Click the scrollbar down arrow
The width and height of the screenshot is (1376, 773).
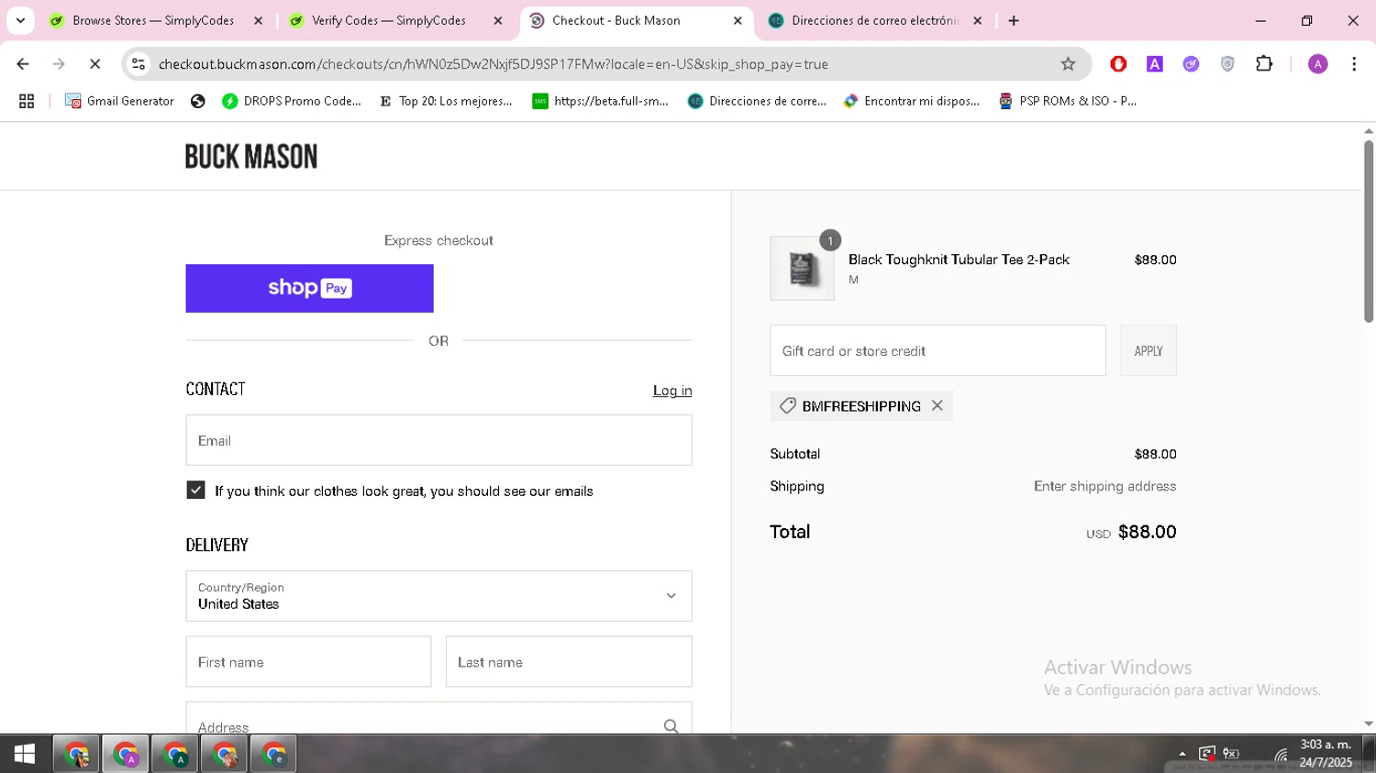[x=1369, y=724]
